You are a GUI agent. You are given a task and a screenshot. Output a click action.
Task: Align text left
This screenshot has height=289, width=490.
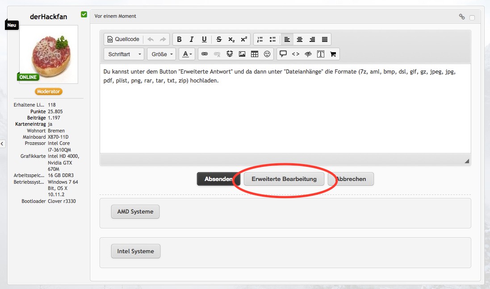[287, 39]
